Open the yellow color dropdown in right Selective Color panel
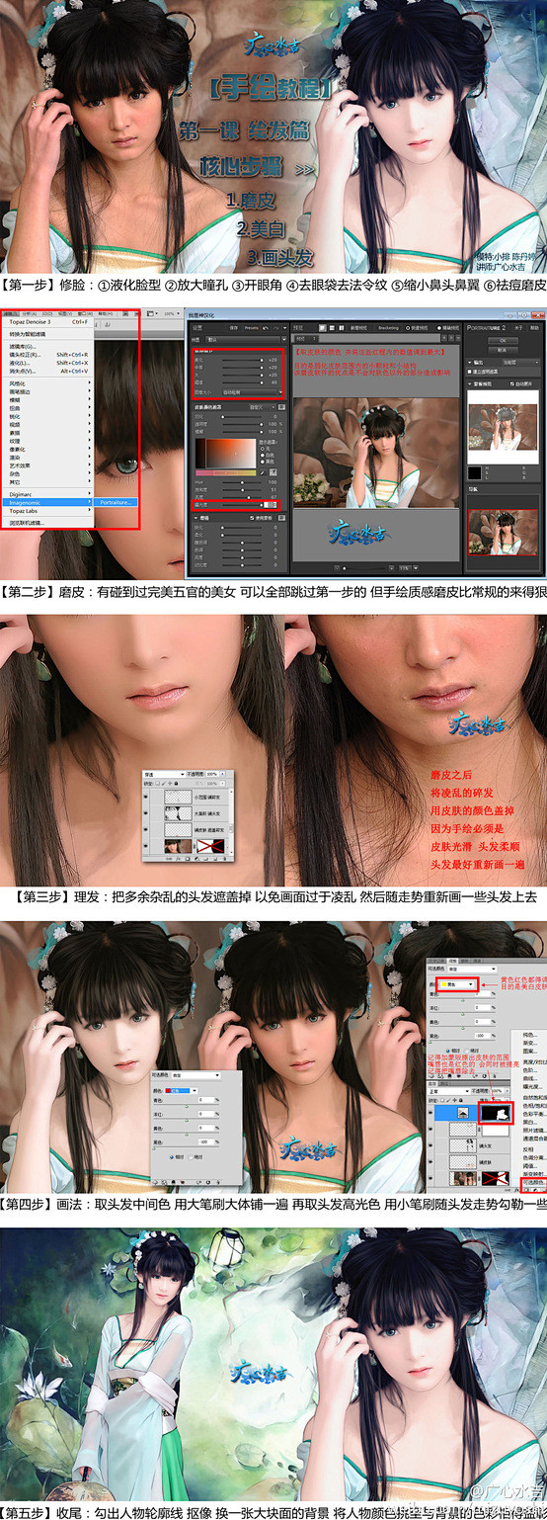Viewport: 547px width, 1520px height. (457, 983)
